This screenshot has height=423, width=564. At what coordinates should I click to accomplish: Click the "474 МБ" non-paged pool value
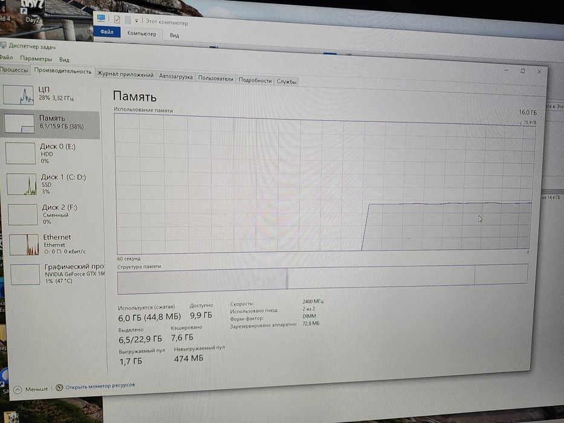[x=189, y=358]
